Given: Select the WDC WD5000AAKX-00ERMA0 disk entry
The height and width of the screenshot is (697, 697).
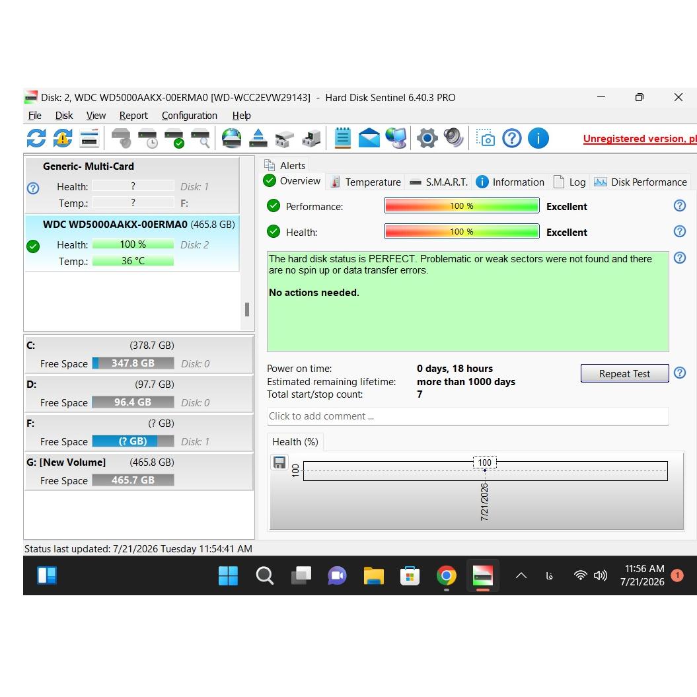Looking at the screenshot, I should tap(132, 243).
